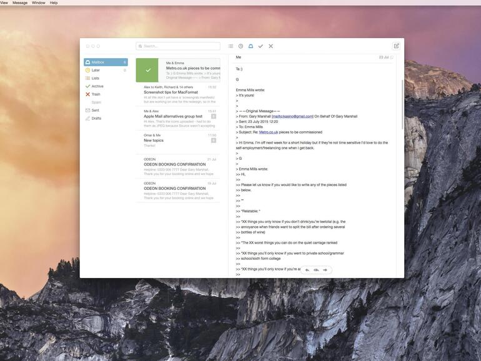Click the count badge on Later row
This screenshot has width=481, height=361.
(x=124, y=70)
